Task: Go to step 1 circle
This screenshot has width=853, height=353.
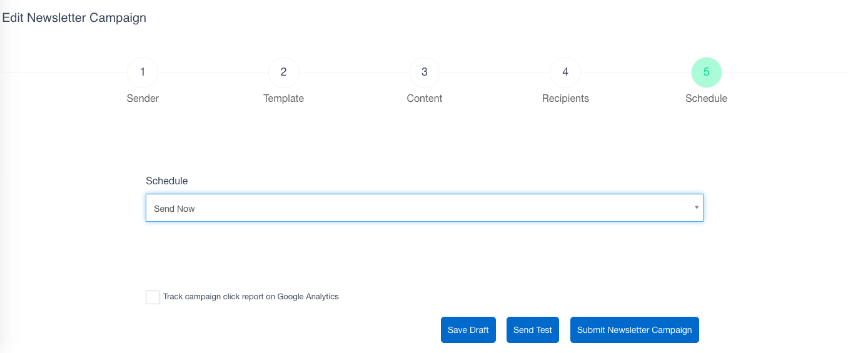Action: (143, 72)
